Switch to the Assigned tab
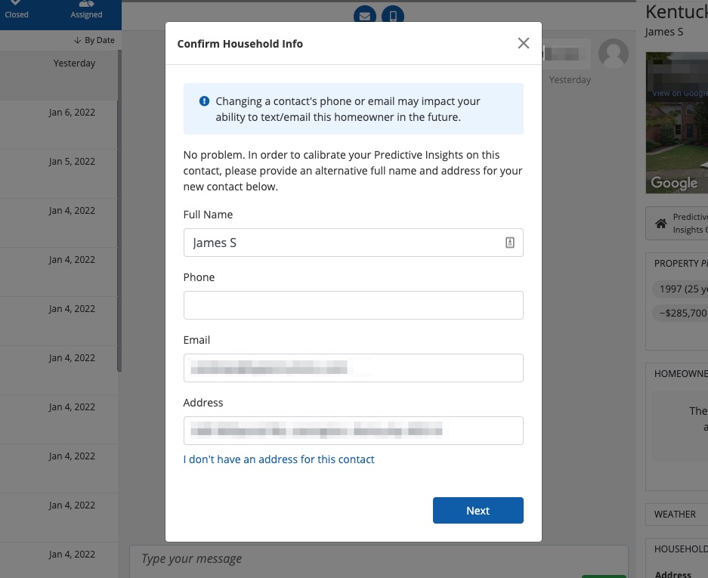Image resolution: width=708 pixels, height=578 pixels. tap(86, 10)
